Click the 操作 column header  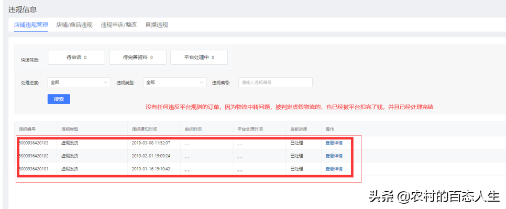pyautogui.click(x=329, y=129)
